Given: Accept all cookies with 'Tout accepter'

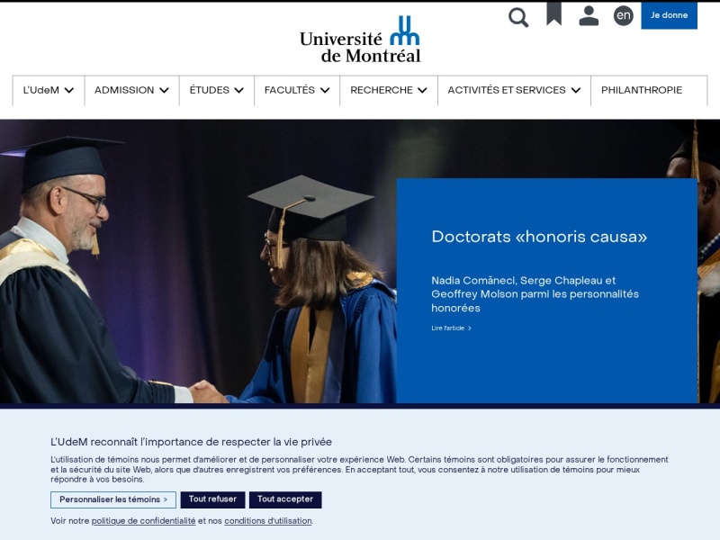Looking at the screenshot, I should click(x=285, y=499).
